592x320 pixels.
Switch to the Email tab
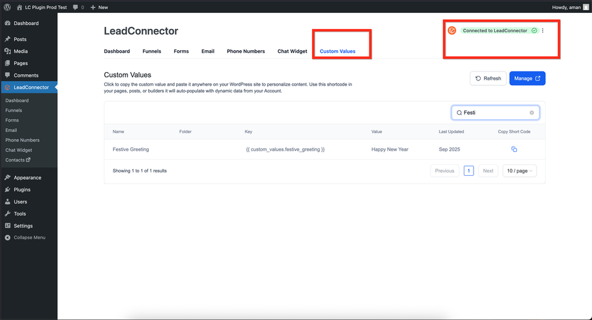point(208,52)
